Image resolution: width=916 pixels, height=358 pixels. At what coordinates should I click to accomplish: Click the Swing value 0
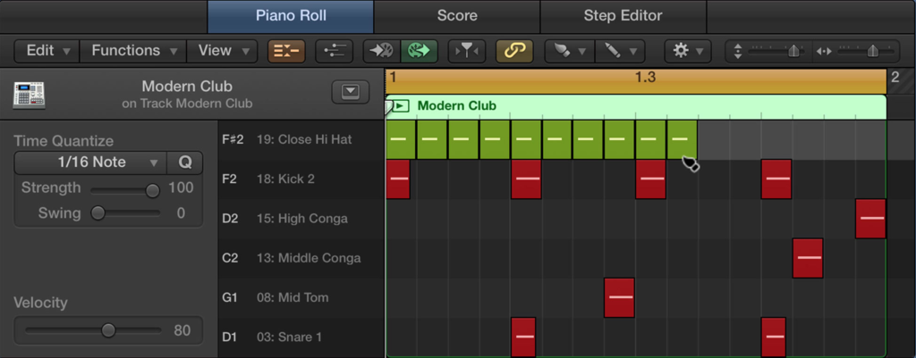click(x=181, y=213)
